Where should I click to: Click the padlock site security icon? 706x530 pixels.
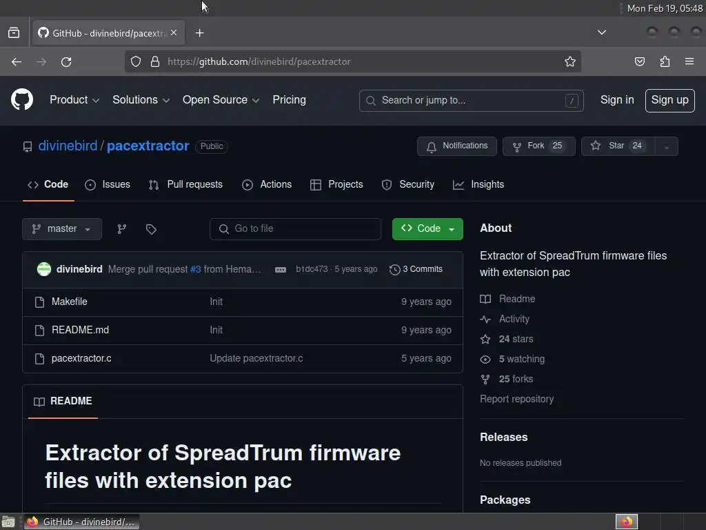pos(155,61)
